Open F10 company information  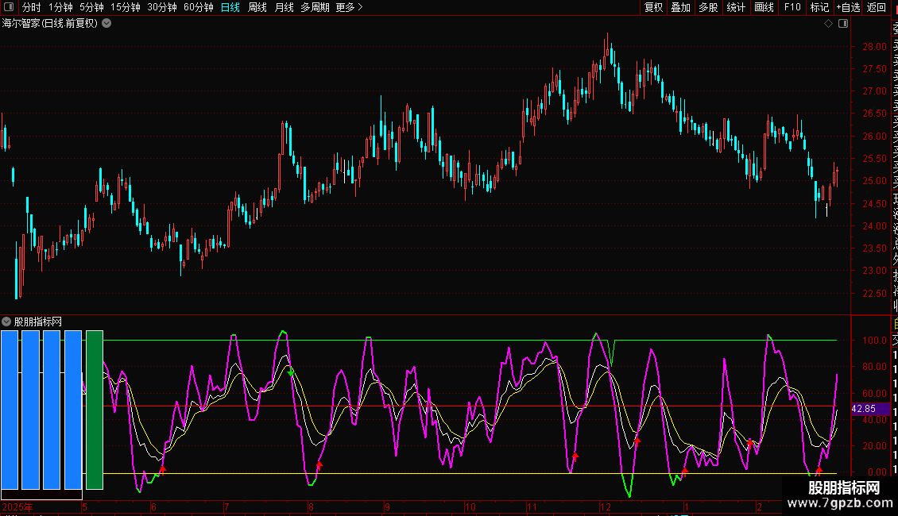click(x=792, y=7)
